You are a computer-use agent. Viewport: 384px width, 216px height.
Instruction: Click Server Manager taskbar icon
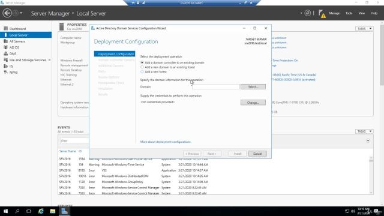pos(64,211)
